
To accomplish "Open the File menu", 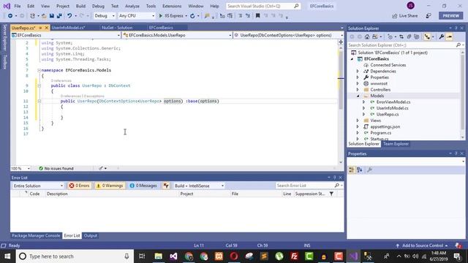I will [18, 6].
